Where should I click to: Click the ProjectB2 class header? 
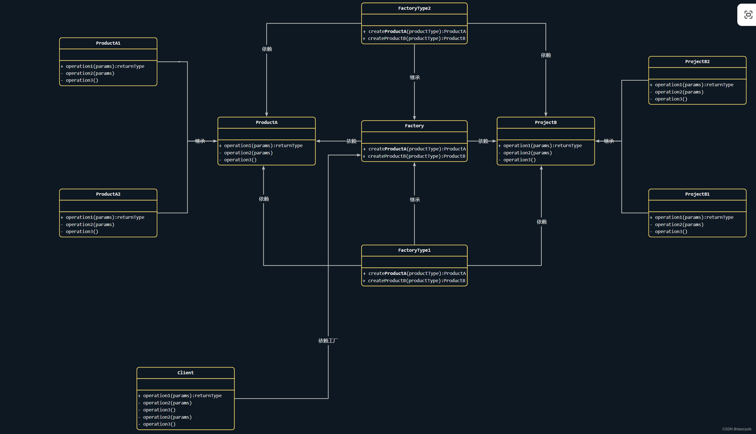pyautogui.click(x=697, y=62)
